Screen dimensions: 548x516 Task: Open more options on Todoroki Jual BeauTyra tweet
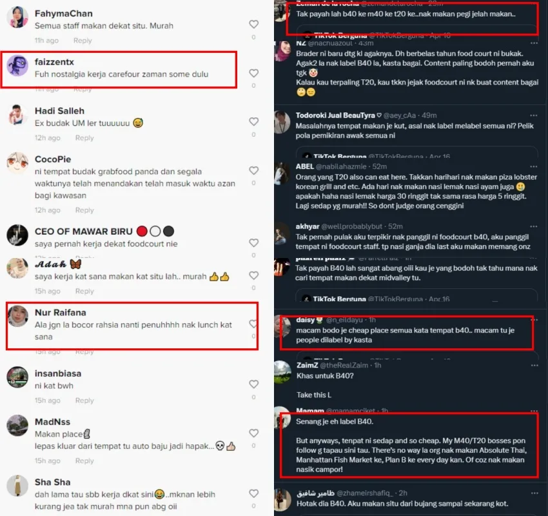pyautogui.click(x=534, y=115)
